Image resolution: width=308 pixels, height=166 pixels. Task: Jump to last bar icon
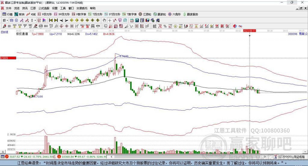tap(56, 20)
